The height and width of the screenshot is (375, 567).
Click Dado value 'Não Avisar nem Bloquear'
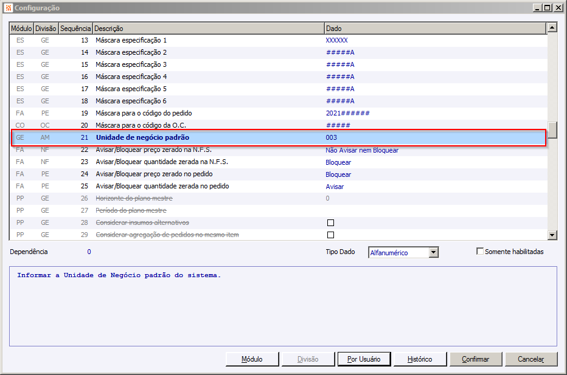coord(362,150)
